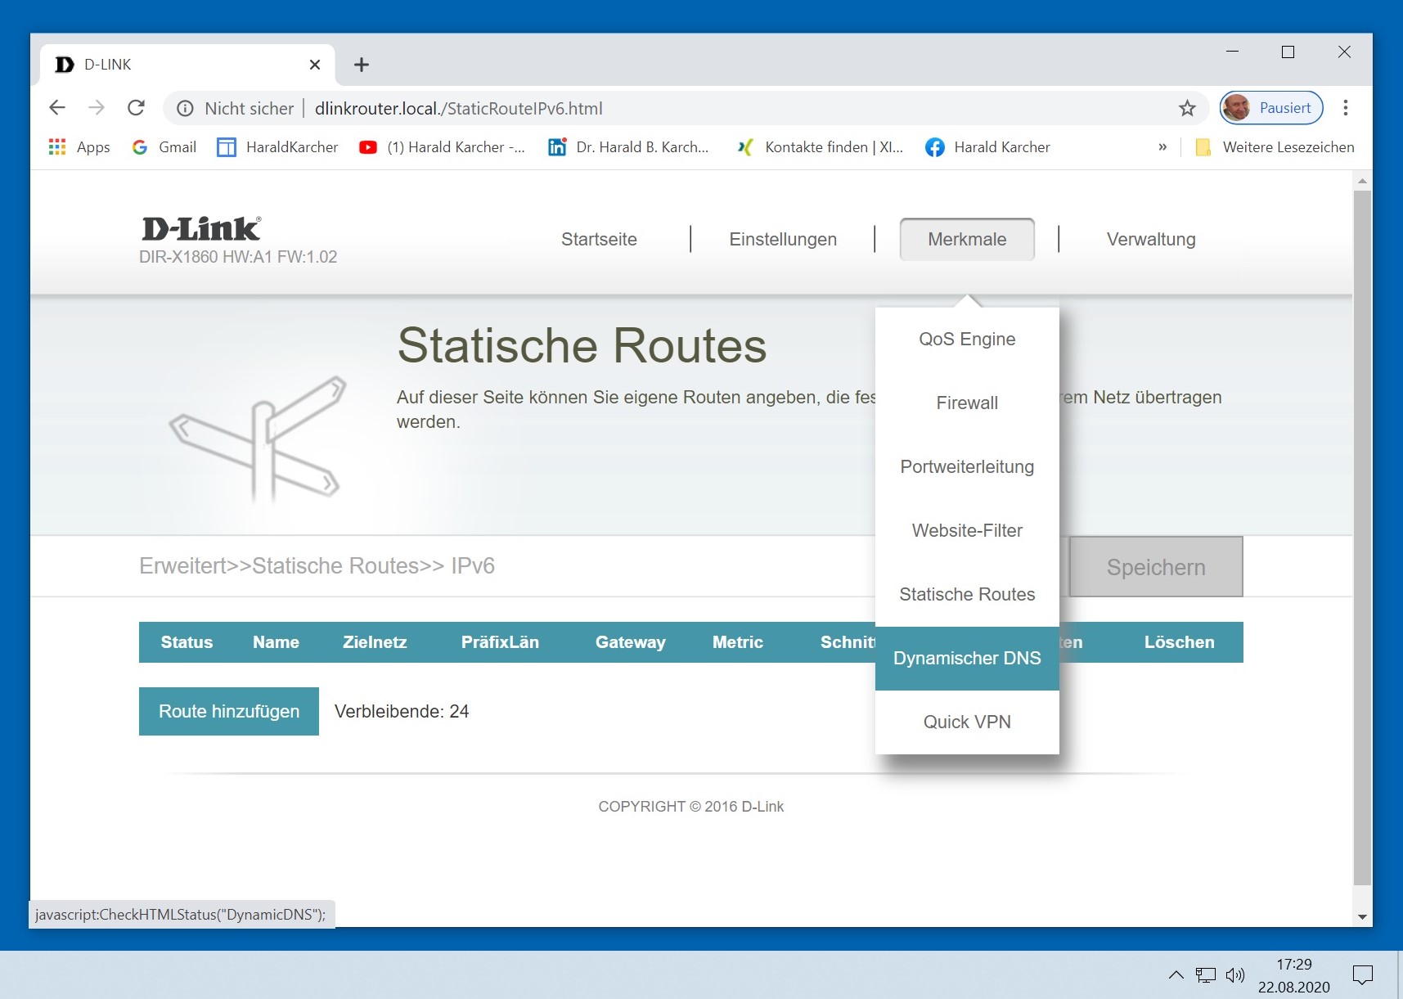The image size is (1403, 999).
Task: Open the Firewall menu item
Action: pos(967,403)
